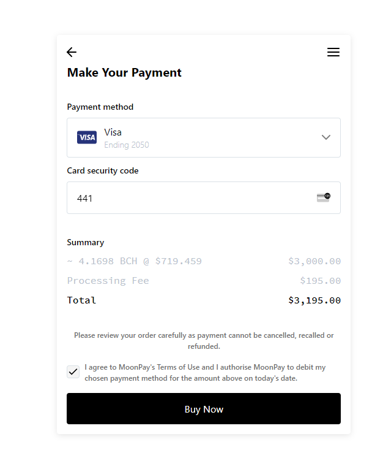Image resolution: width=383 pixels, height=469 pixels.
Task: Click the Payment method label
Action: (100, 107)
